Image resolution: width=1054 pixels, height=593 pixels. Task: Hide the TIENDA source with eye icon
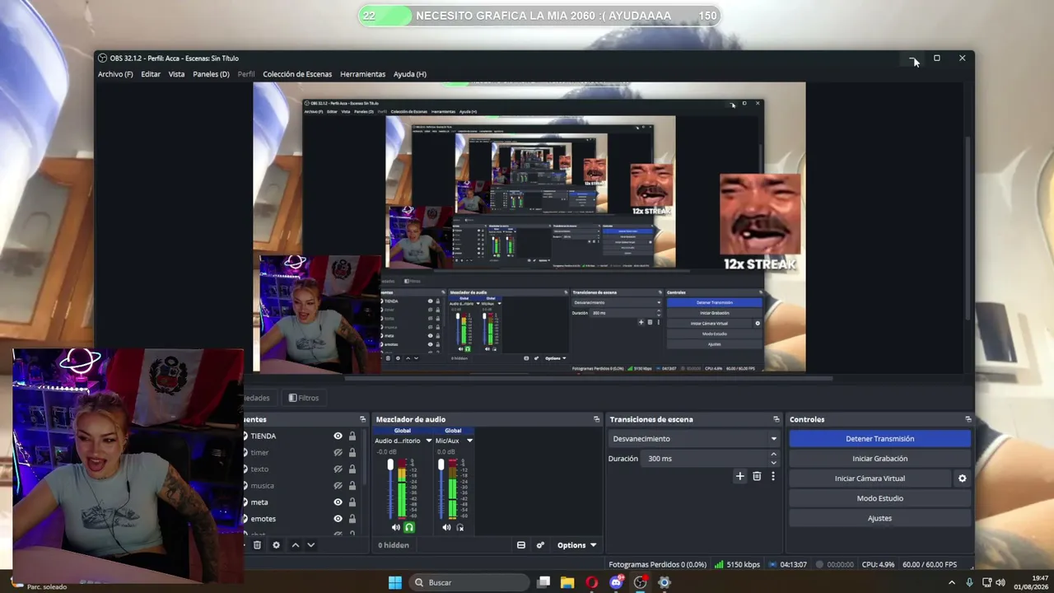(x=338, y=436)
